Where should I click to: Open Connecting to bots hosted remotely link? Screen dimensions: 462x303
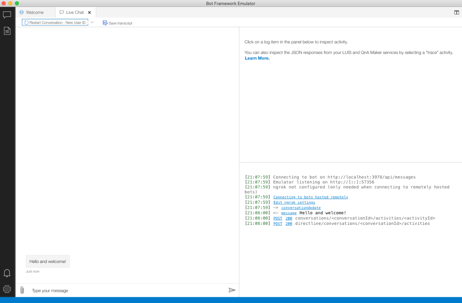pyautogui.click(x=311, y=197)
